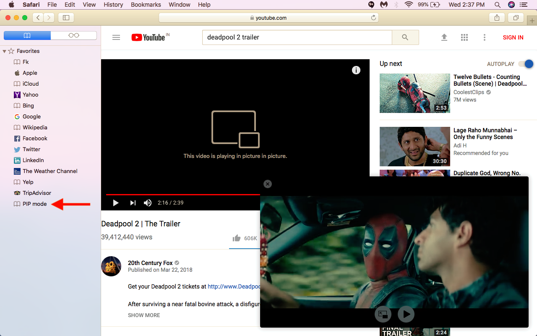Click the youtube.com address bar
The height and width of the screenshot is (336, 537).
[x=268, y=18]
